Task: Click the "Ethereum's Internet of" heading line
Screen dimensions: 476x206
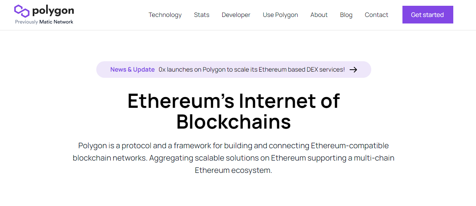Action: tap(233, 101)
